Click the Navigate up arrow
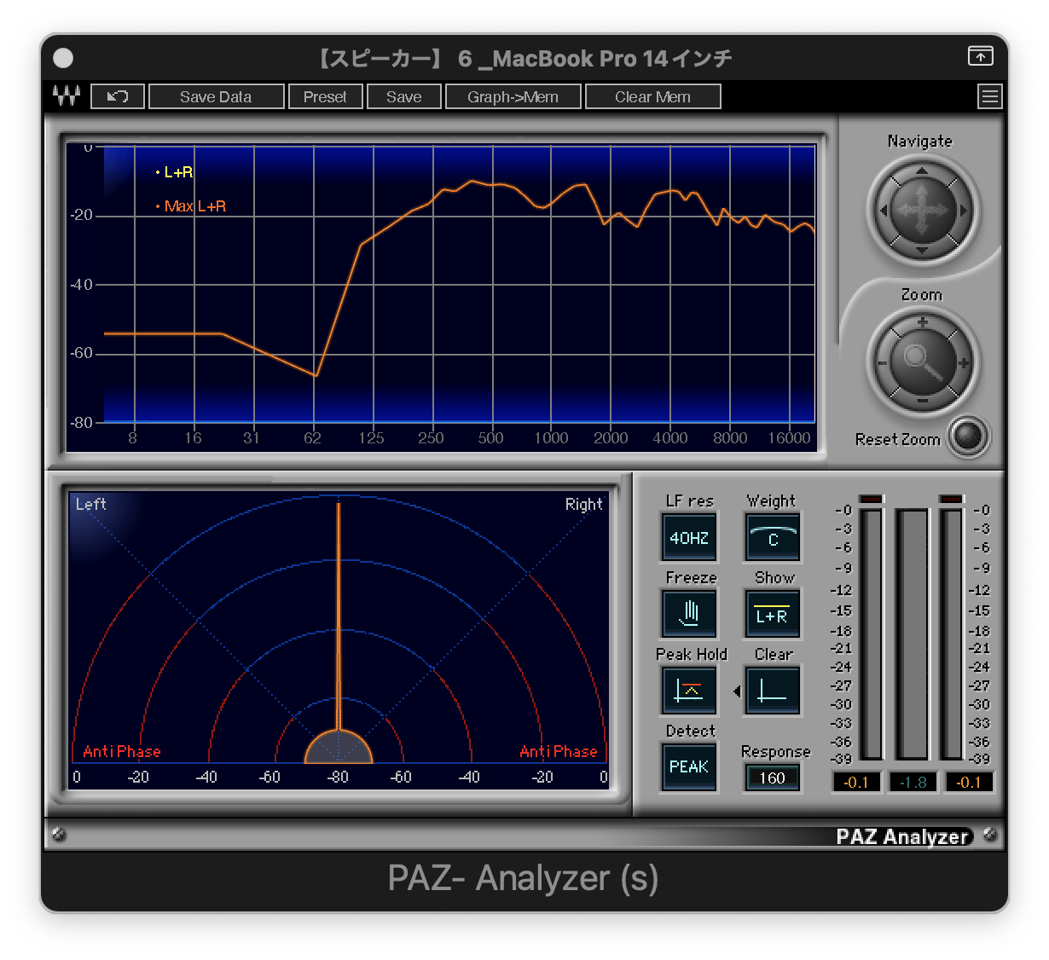This screenshot has height=960, width=1049. click(922, 171)
